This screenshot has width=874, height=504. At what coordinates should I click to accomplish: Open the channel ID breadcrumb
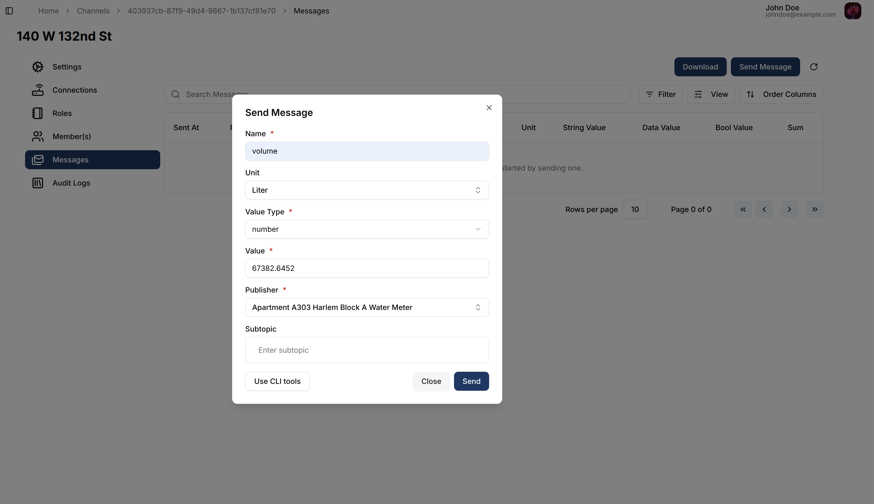(201, 11)
